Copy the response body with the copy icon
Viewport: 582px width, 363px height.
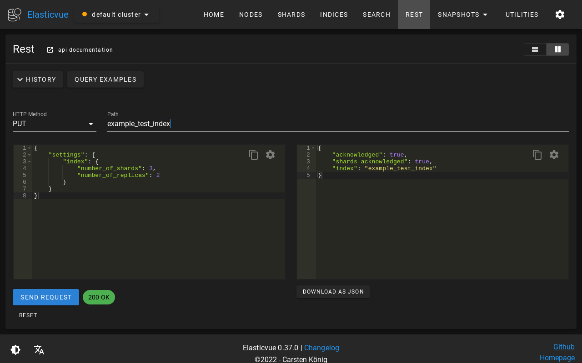pyautogui.click(x=537, y=155)
